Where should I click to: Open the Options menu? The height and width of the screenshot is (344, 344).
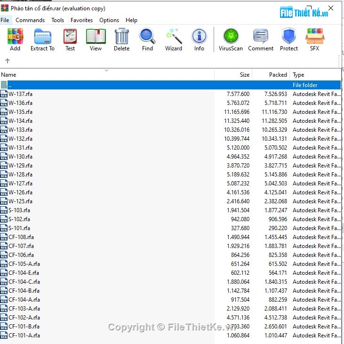[109, 20]
